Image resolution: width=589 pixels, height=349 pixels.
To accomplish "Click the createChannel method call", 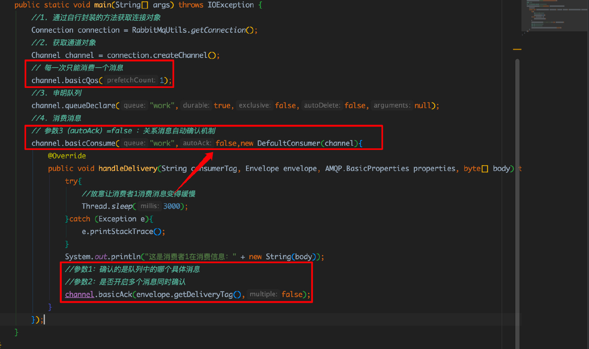I will 180,55.
